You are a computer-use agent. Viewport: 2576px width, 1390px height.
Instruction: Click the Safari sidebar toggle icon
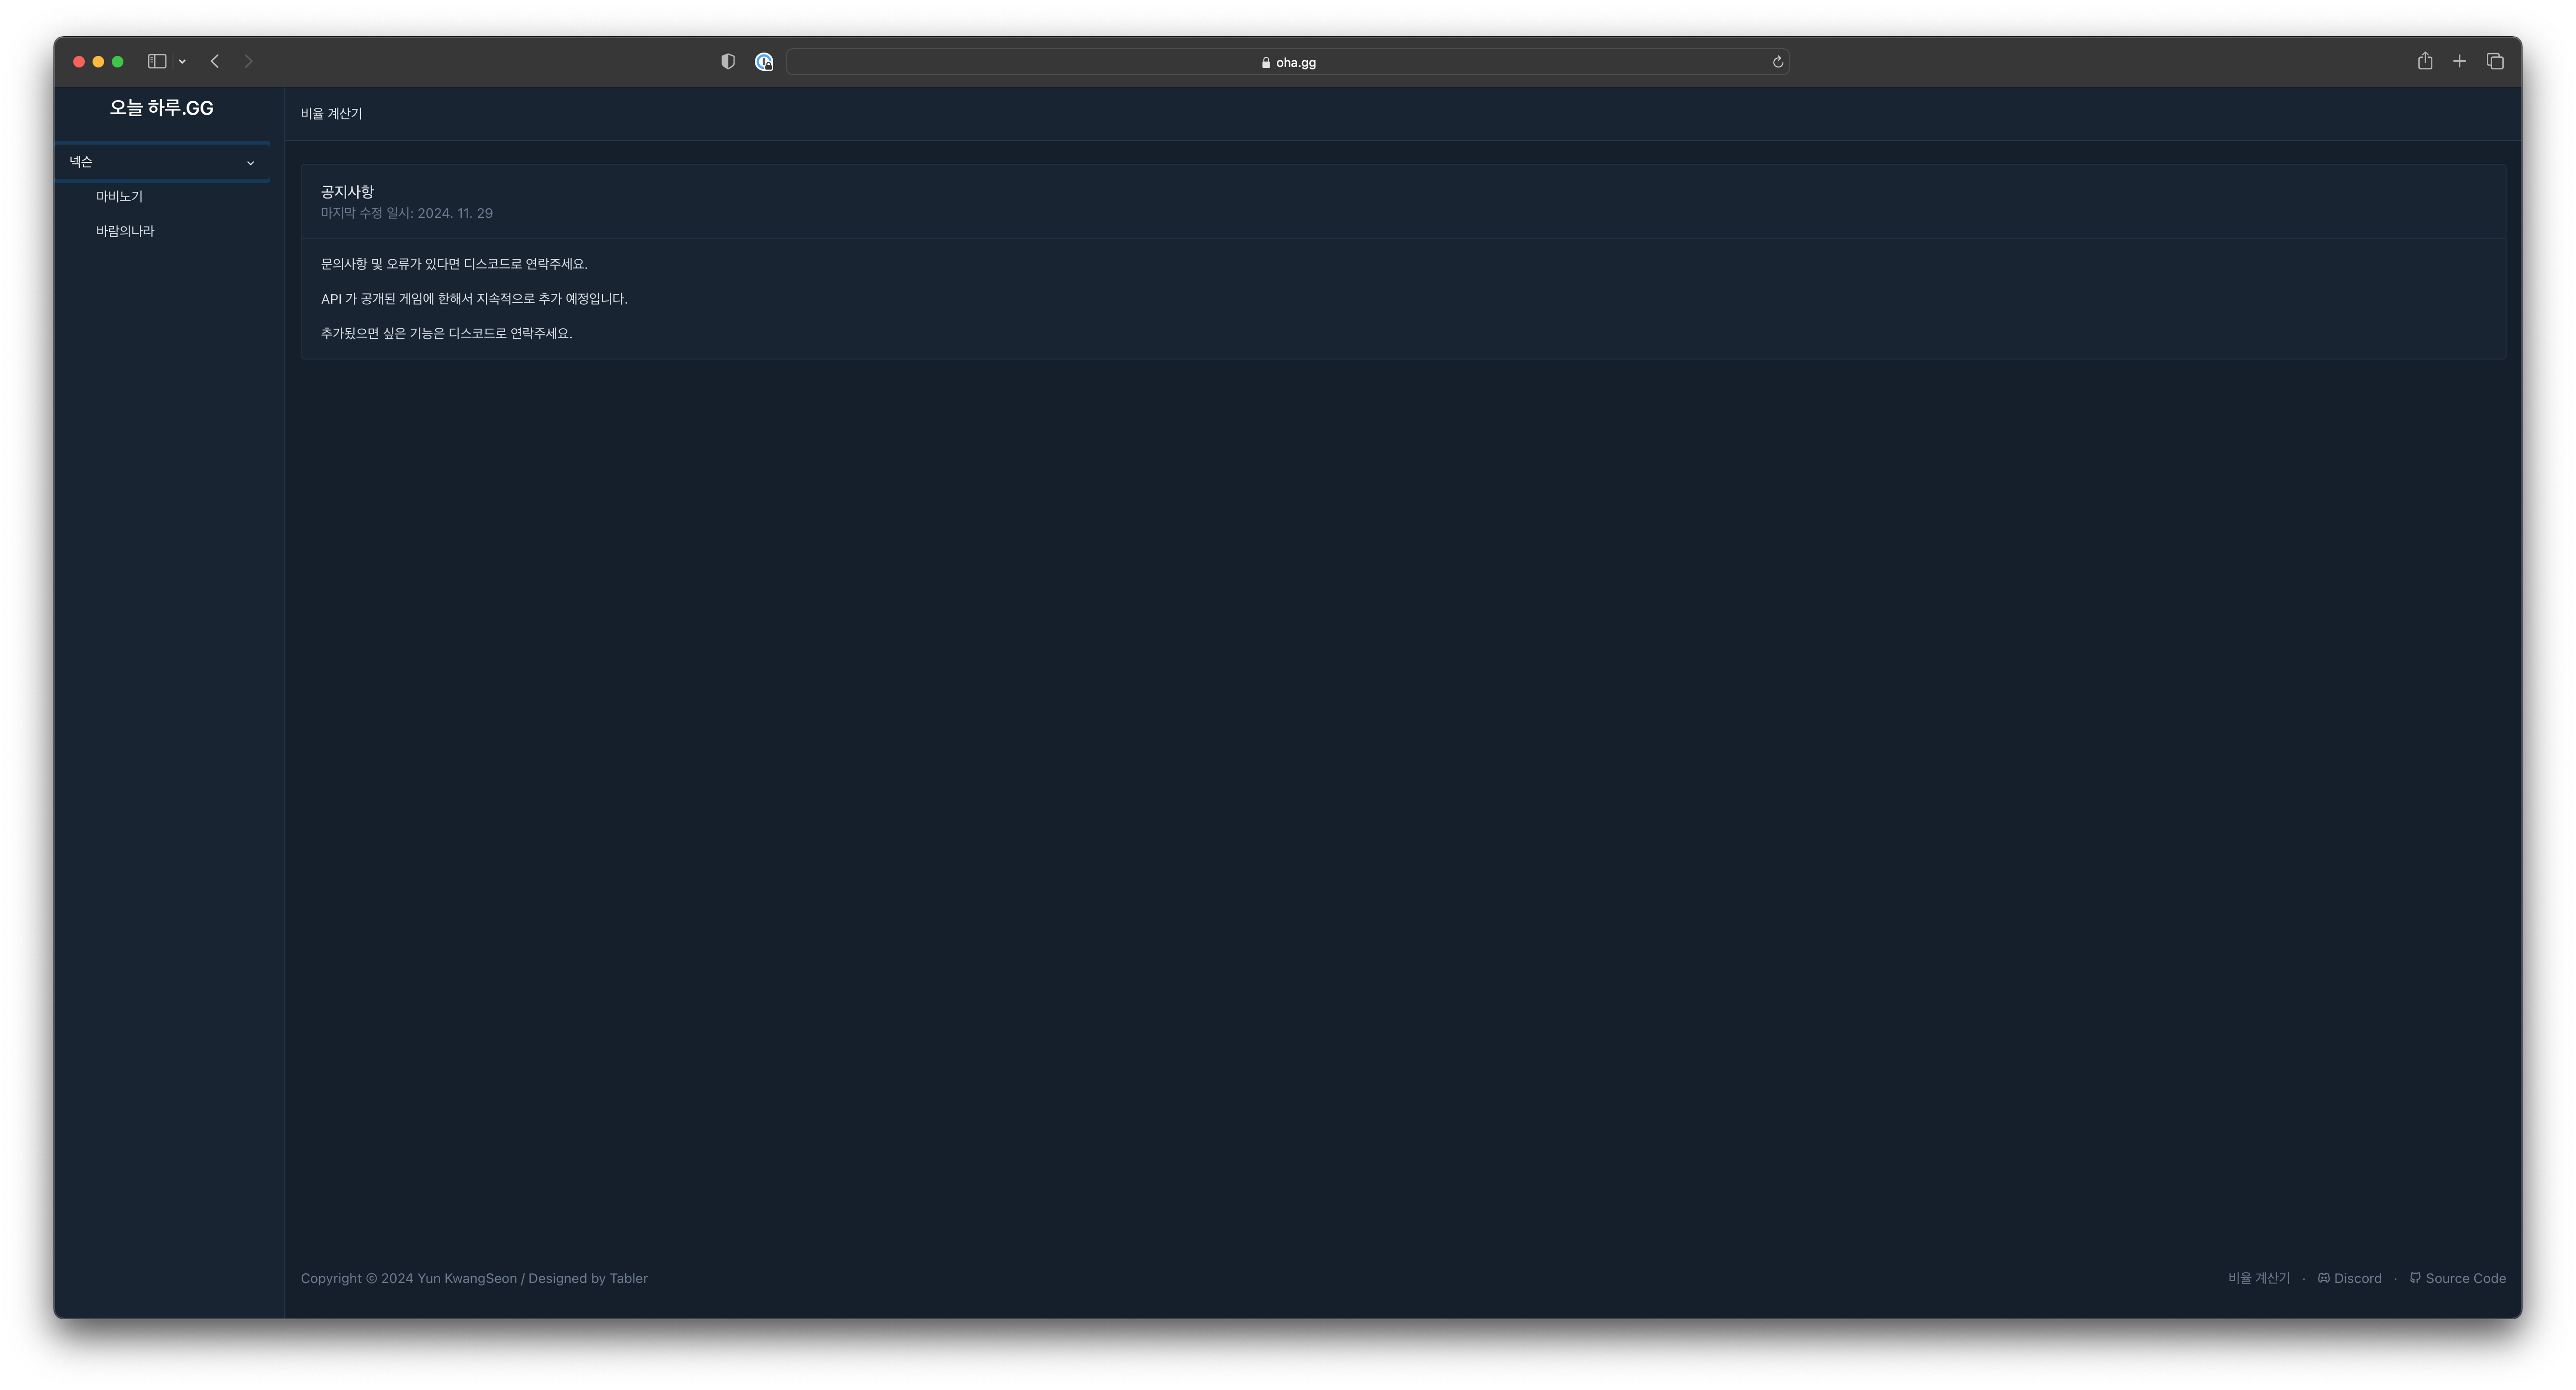pos(157,62)
